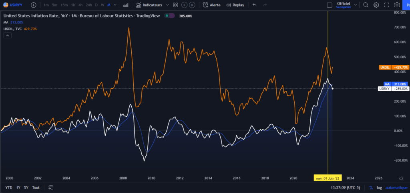The image size is (410, 193).
Task: Collapse the indicator legend arrow
Action: tap(7, 36)
